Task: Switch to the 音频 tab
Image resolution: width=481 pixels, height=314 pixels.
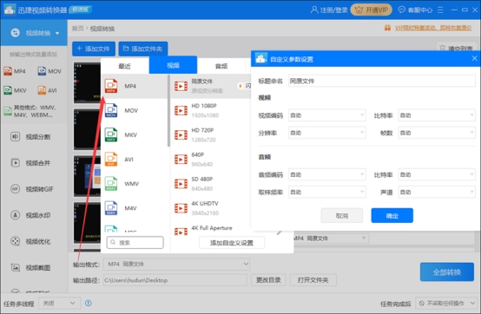Action: 221,66
